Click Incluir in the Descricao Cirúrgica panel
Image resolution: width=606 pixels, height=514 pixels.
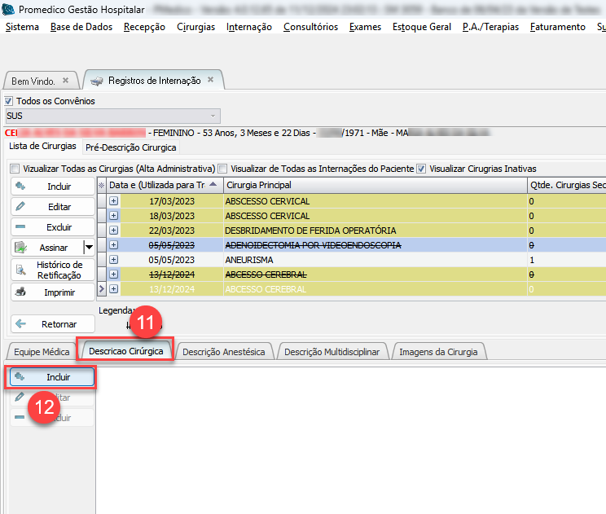pyautogui.click(x=52, y=378)
